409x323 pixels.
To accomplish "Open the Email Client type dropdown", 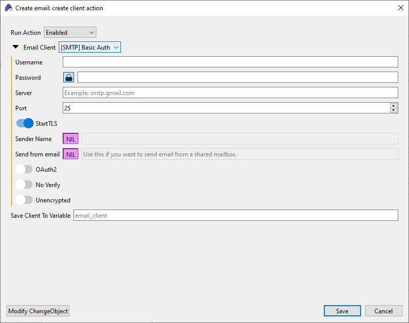I will click(90, 48).
